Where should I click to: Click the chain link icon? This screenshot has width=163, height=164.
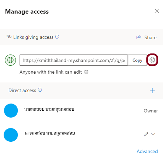9,36
